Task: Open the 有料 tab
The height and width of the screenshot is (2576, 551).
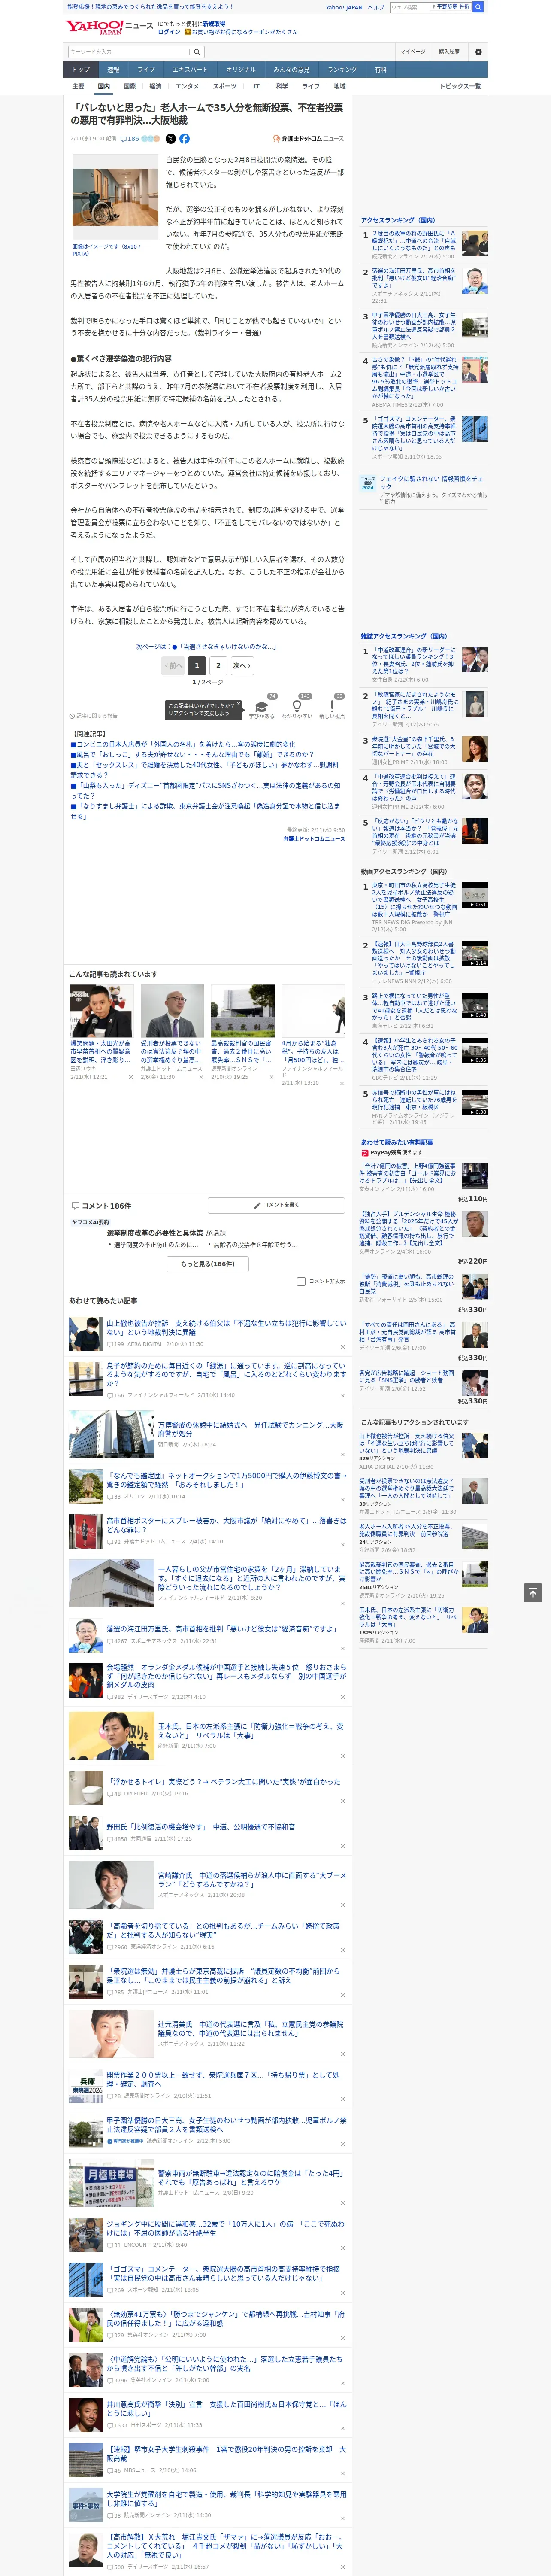Action: click(x=381, y=70)
